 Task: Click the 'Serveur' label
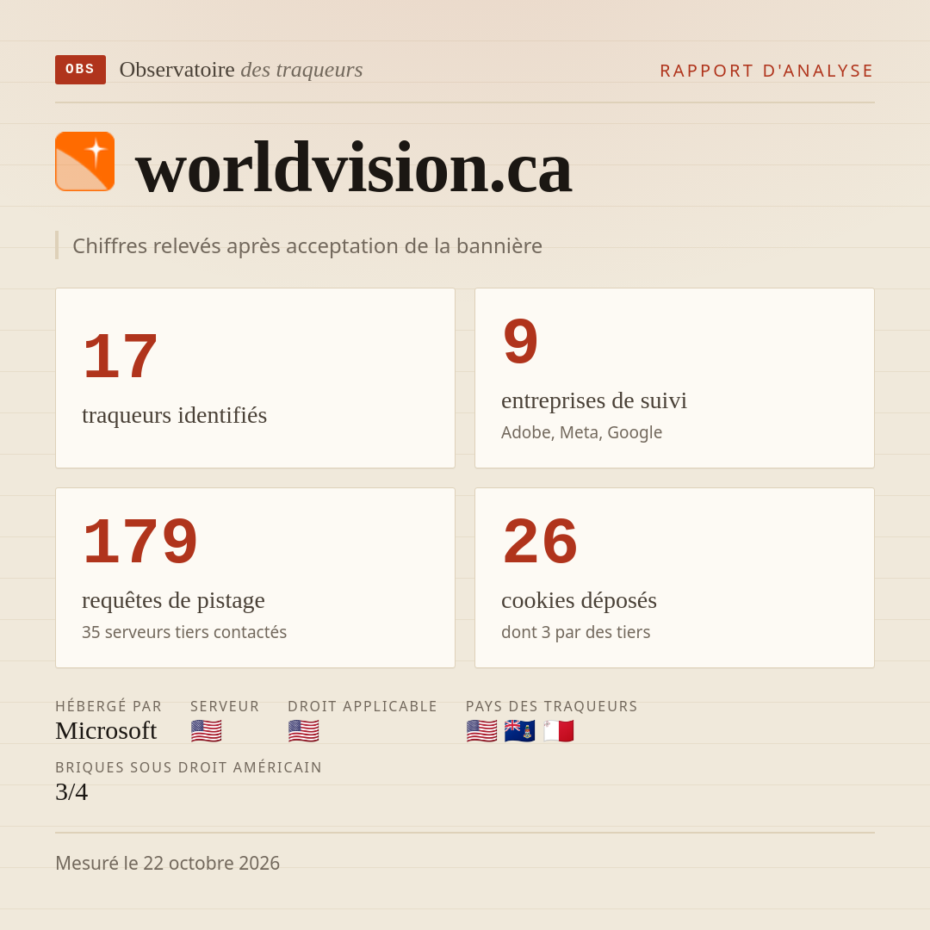click(x=225, y=706)
